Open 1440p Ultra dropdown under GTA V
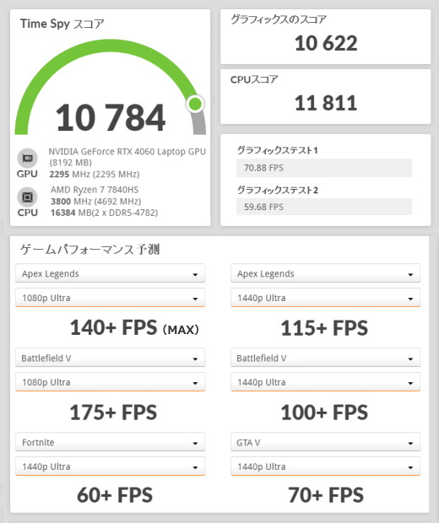Screen dimensions: 439x523 pos(326,466)
